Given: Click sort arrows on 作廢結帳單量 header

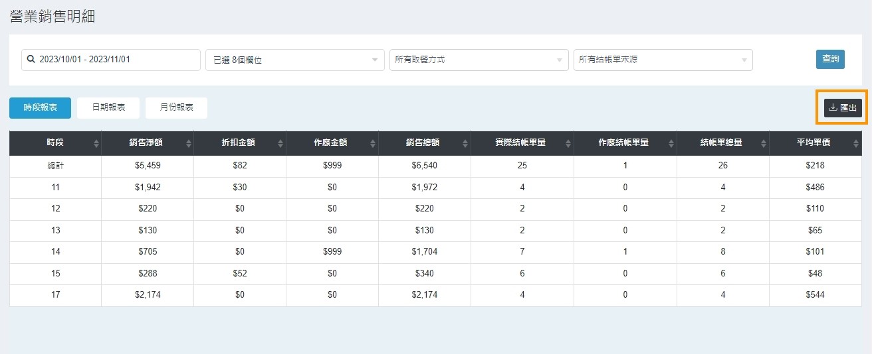Looking at the screenshot, I should (x=671, y=144).
